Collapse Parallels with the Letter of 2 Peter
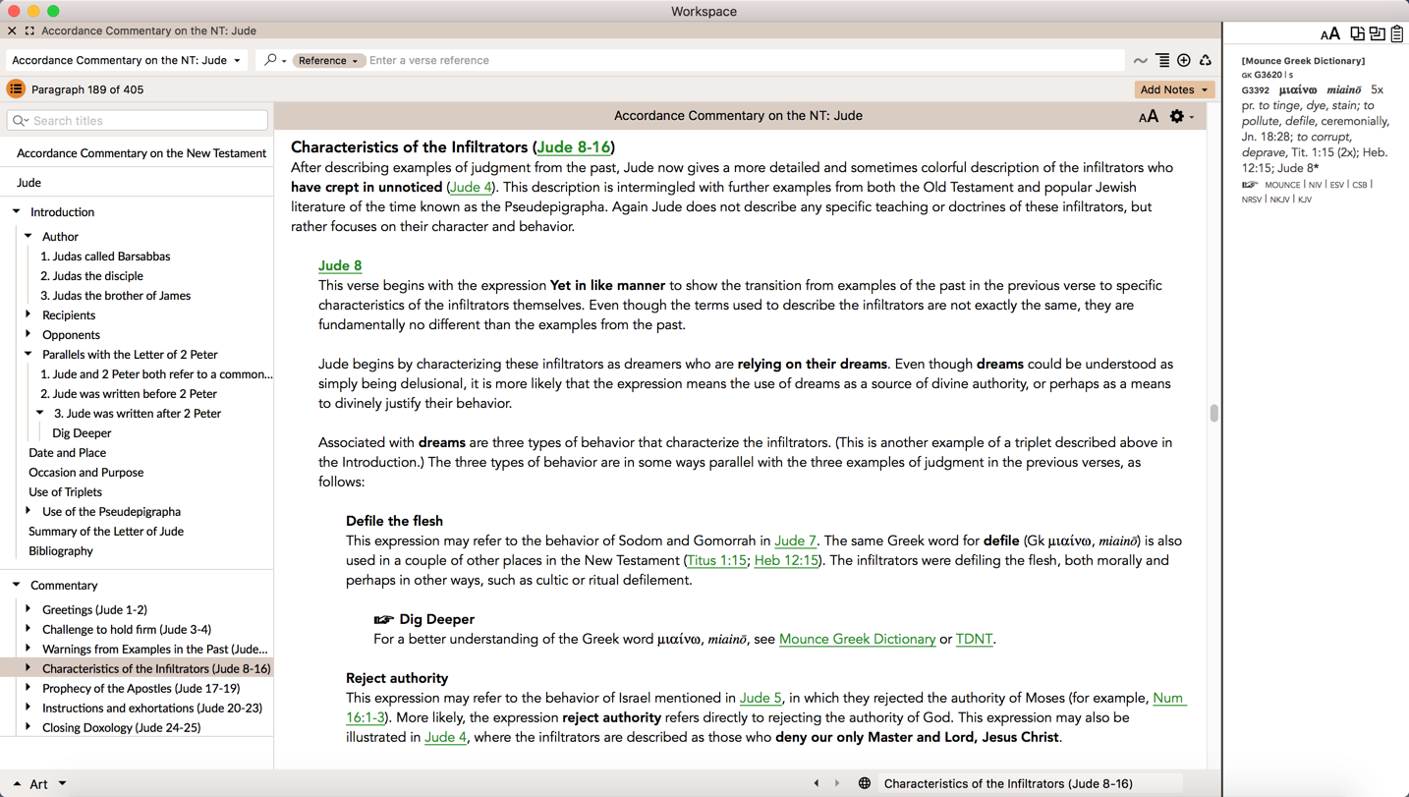1409x797 pixels. pos(28,354)
